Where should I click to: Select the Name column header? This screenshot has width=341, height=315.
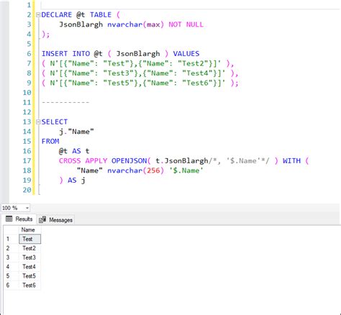pyautogui.click(x=29, y=229)
